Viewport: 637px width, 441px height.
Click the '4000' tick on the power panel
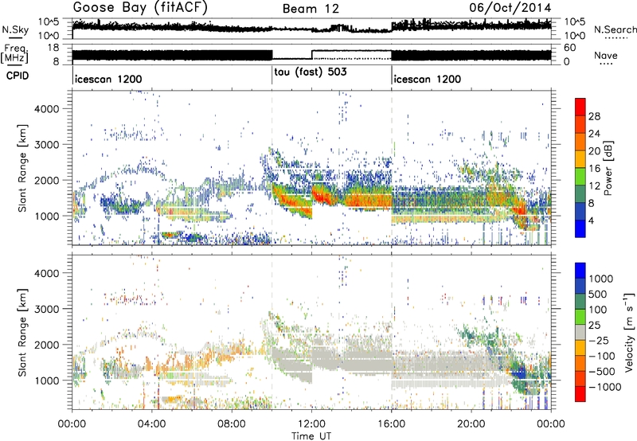point(46,109)
